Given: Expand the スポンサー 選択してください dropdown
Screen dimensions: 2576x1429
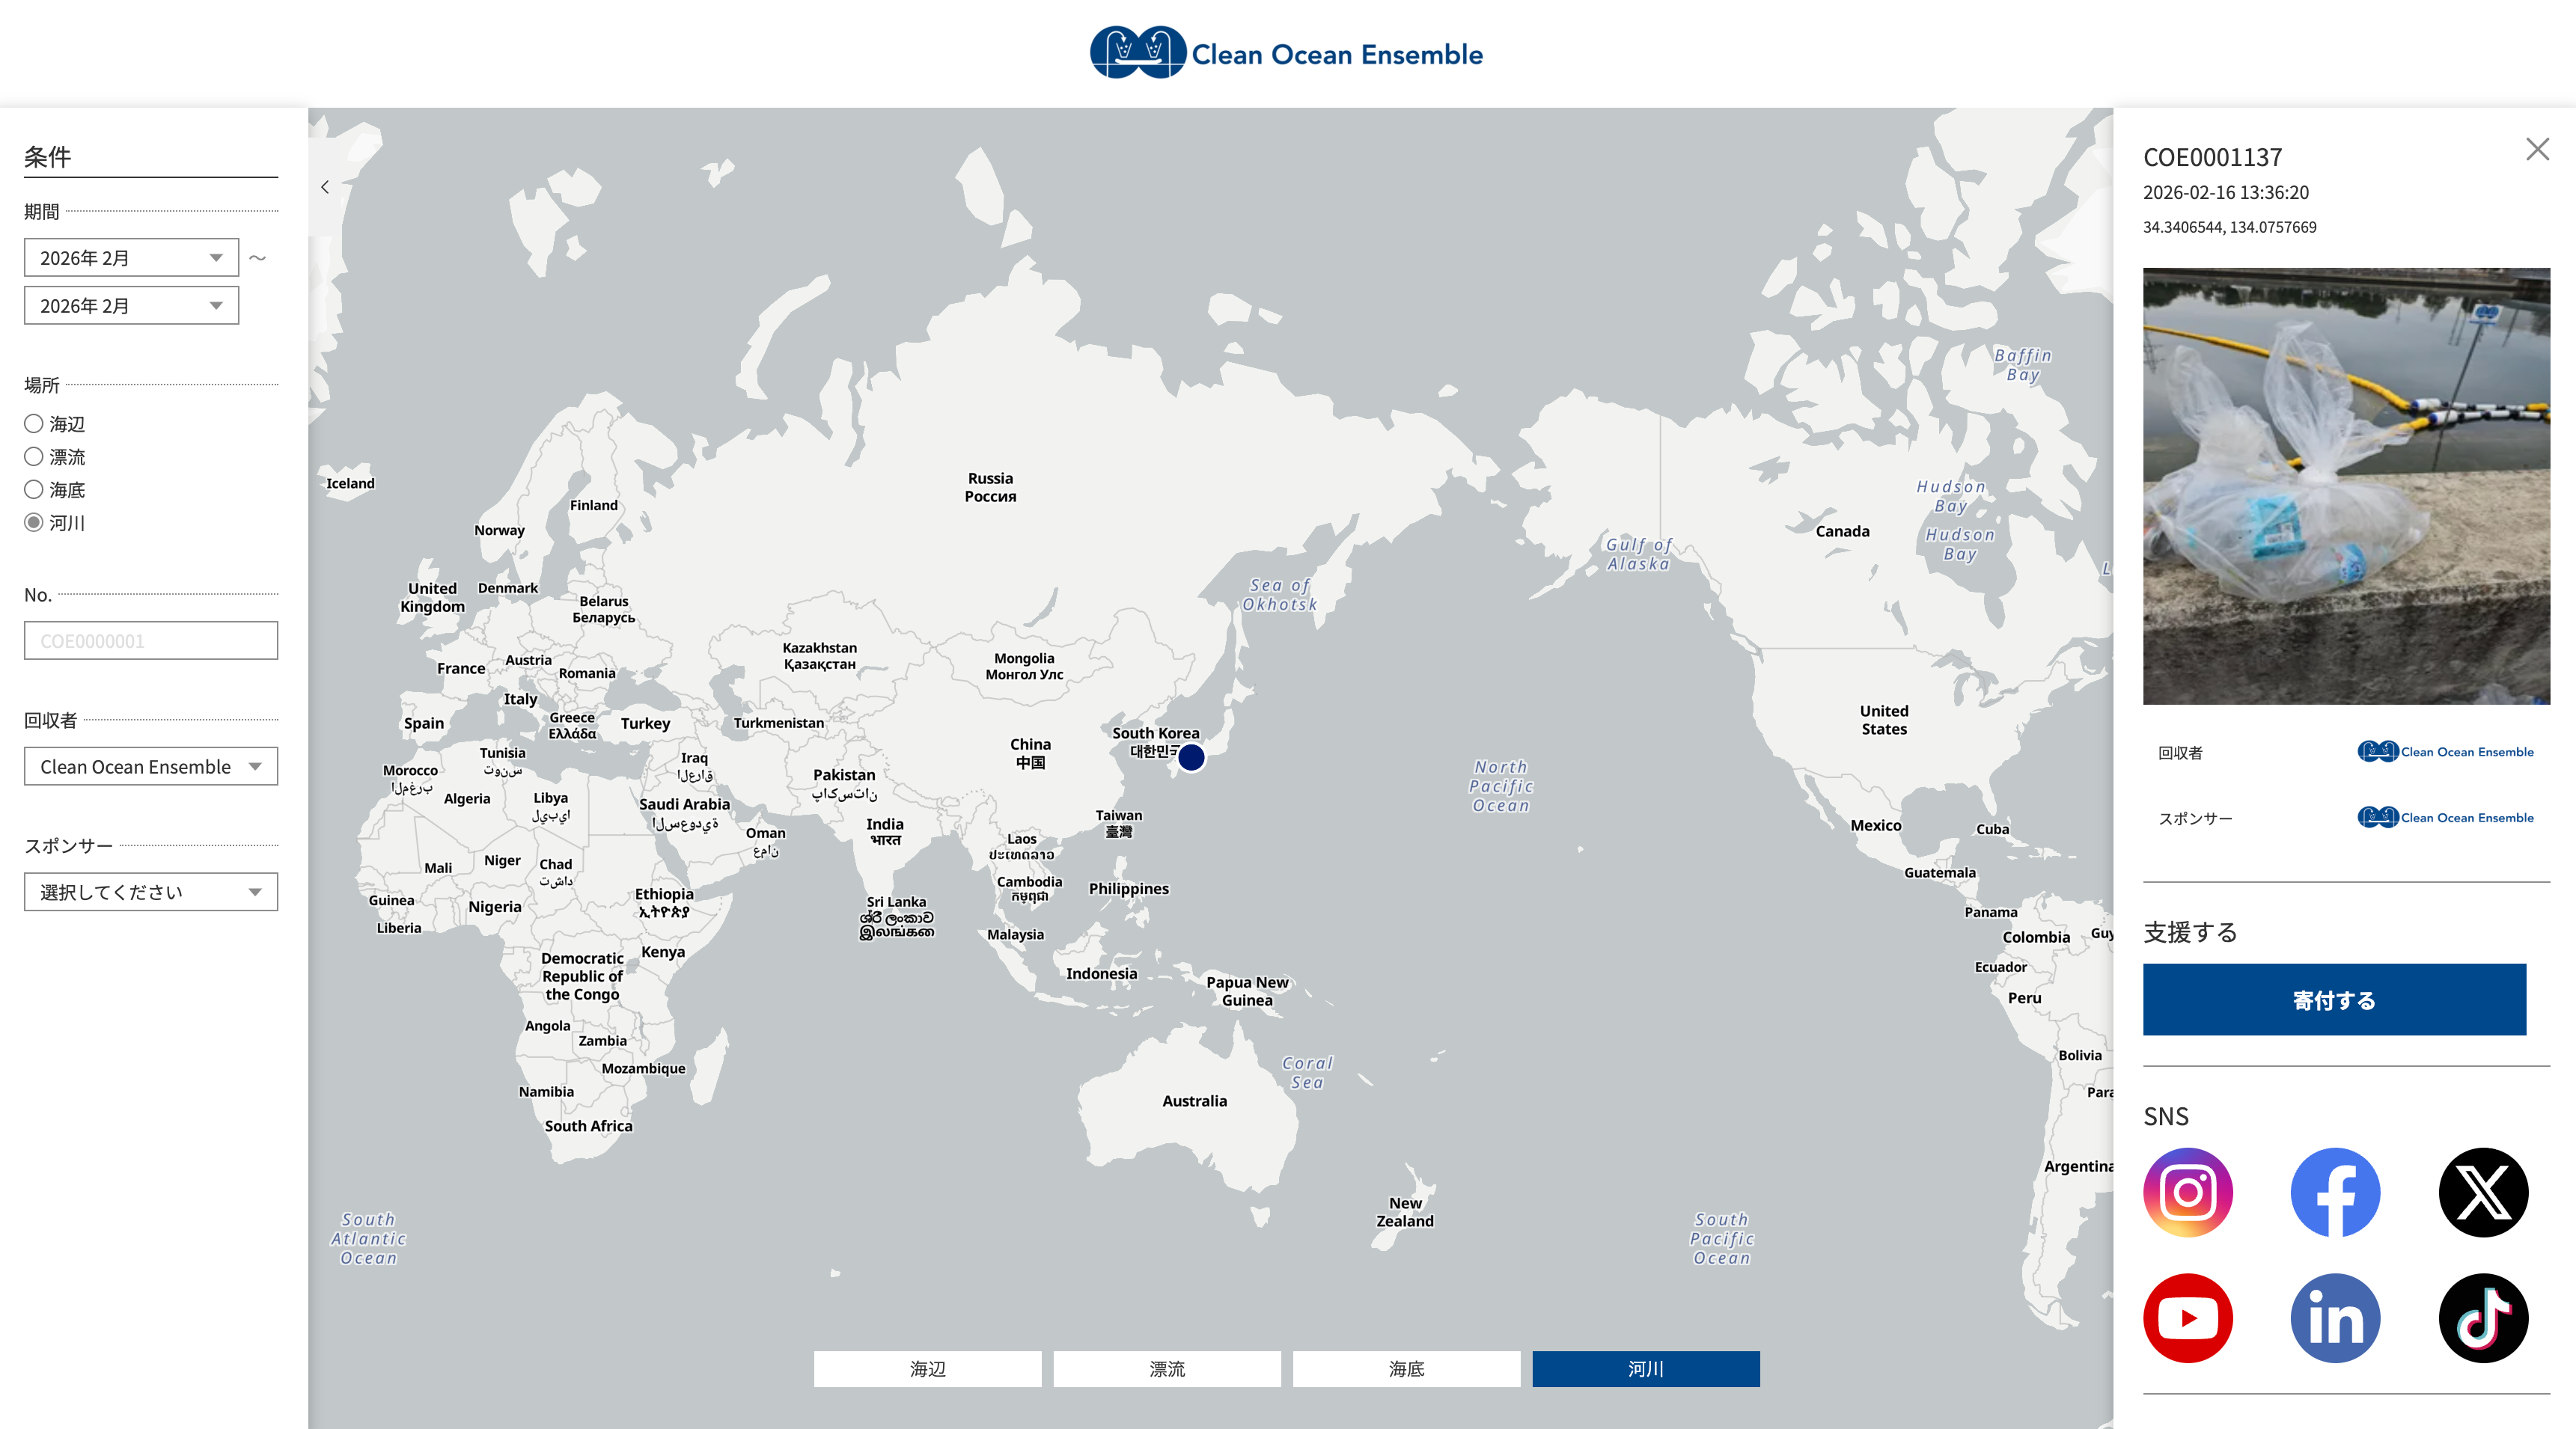Looking at the screenshot, I should point(151,892).
